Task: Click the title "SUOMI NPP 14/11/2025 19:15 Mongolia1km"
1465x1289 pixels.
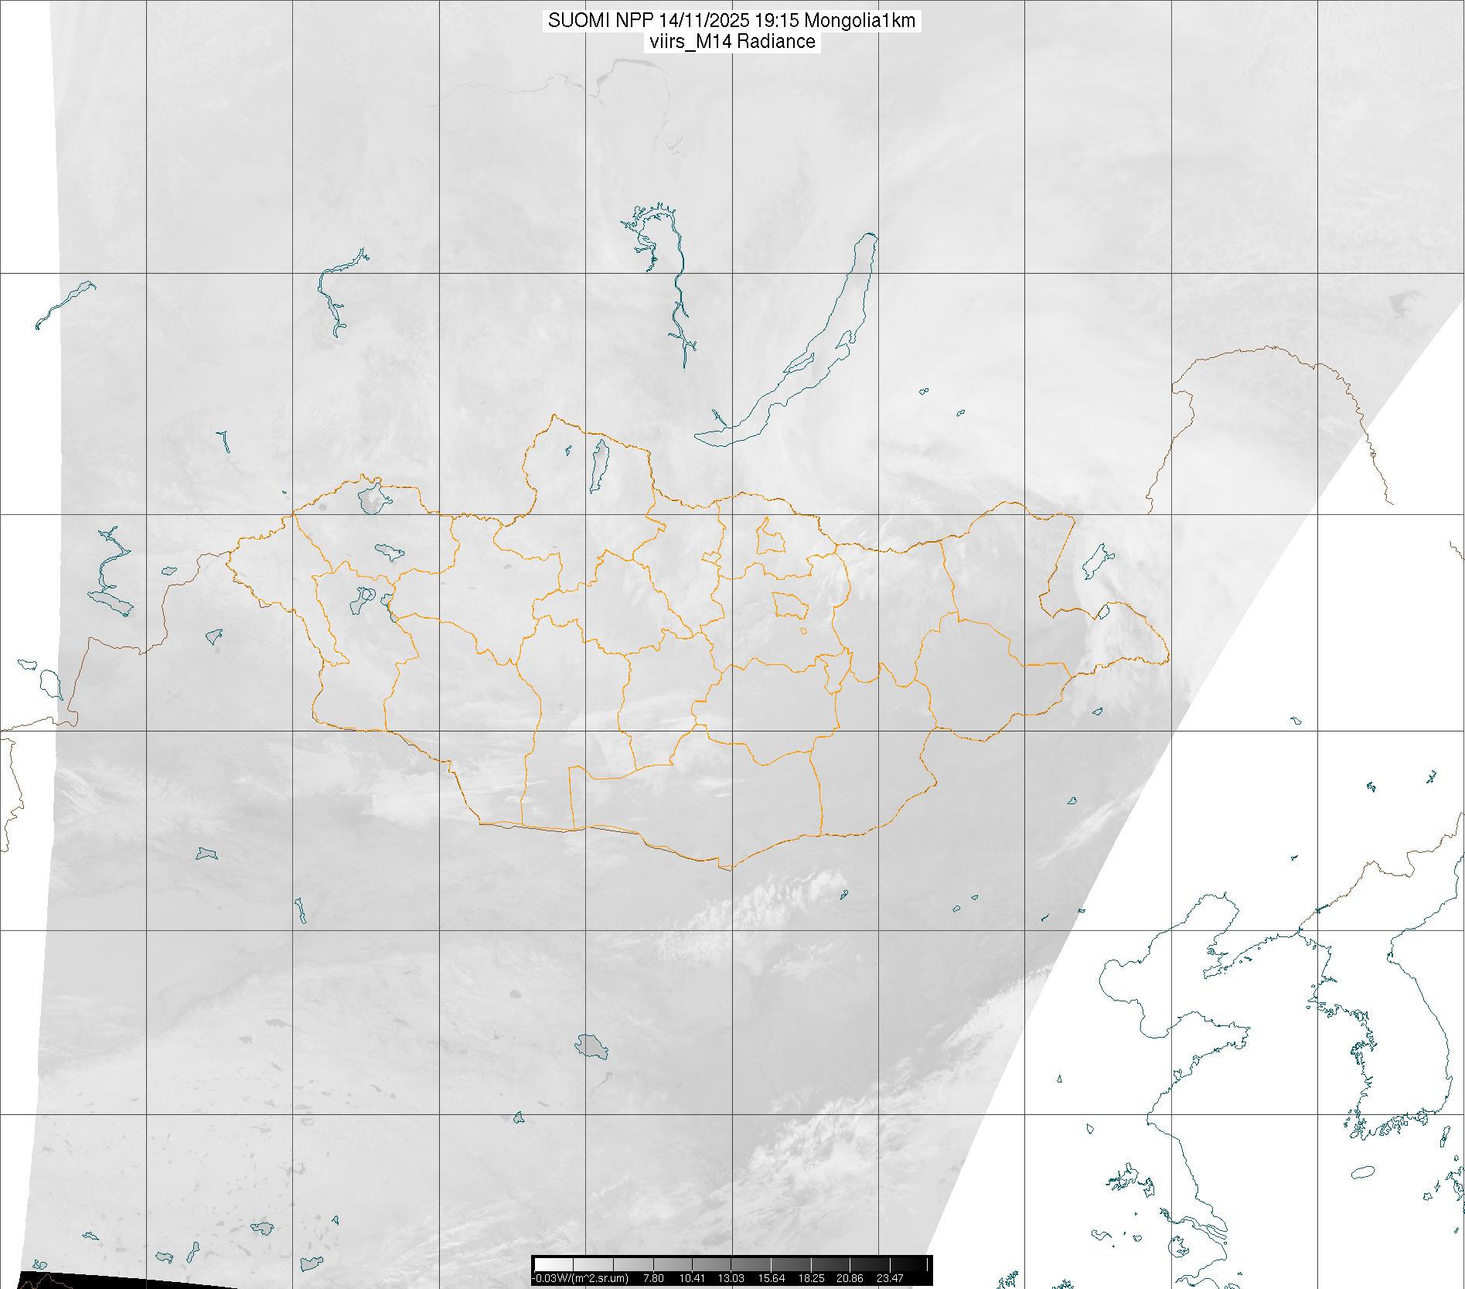Action: (x=732, y=21)
